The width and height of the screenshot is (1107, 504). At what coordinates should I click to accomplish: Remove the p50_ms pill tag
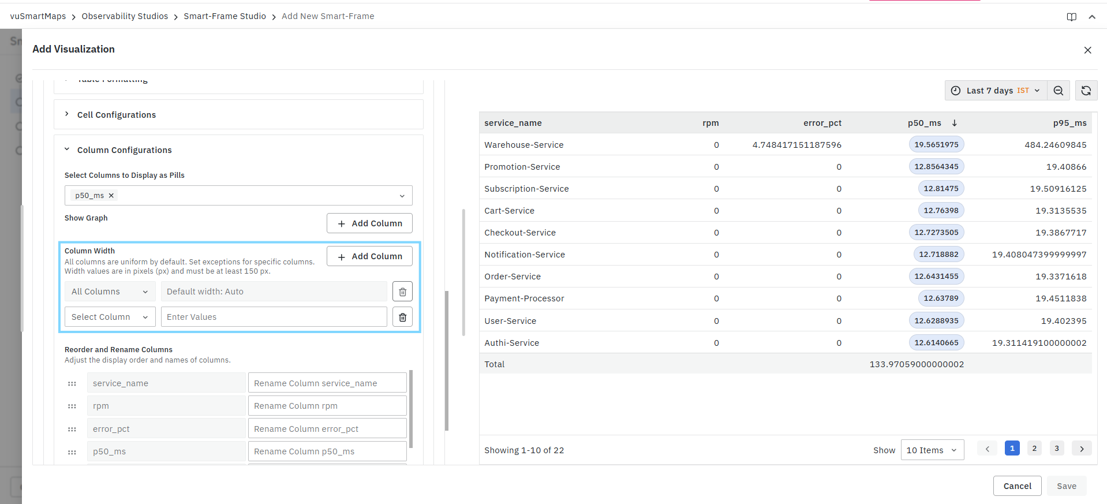click(x=111, y=196)
